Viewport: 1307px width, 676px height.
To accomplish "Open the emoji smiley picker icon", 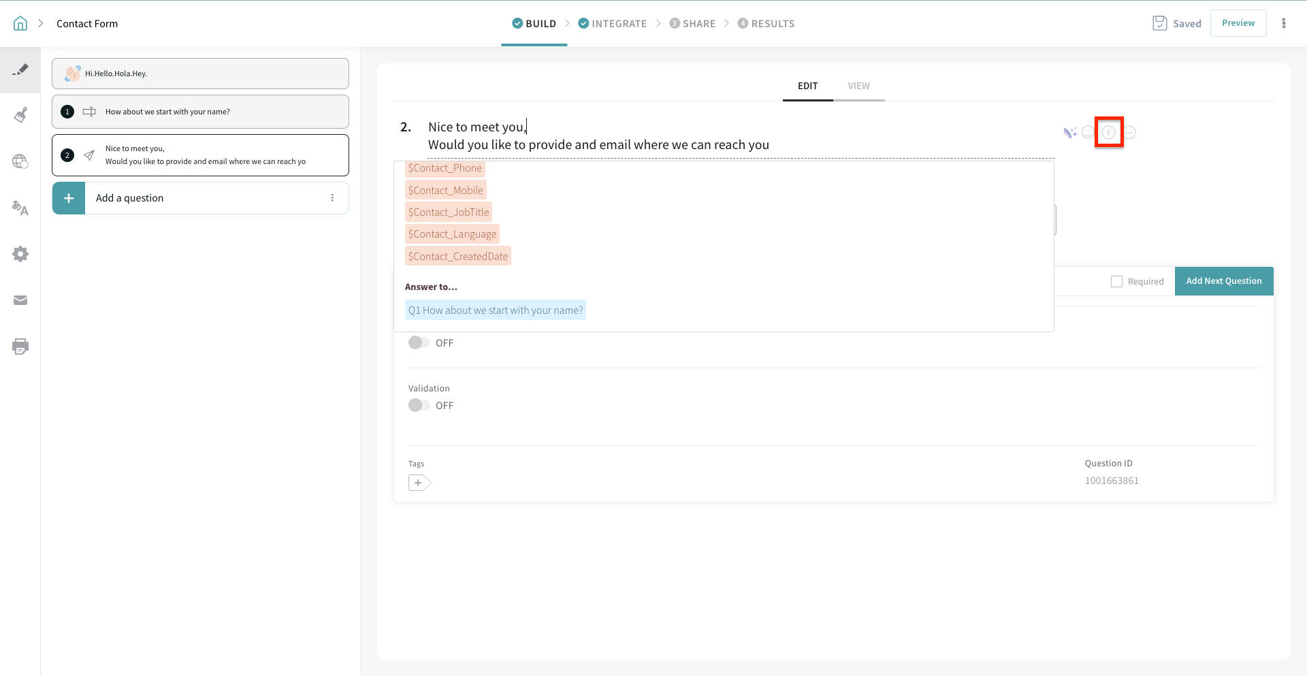I will (x=1088, y=133).
